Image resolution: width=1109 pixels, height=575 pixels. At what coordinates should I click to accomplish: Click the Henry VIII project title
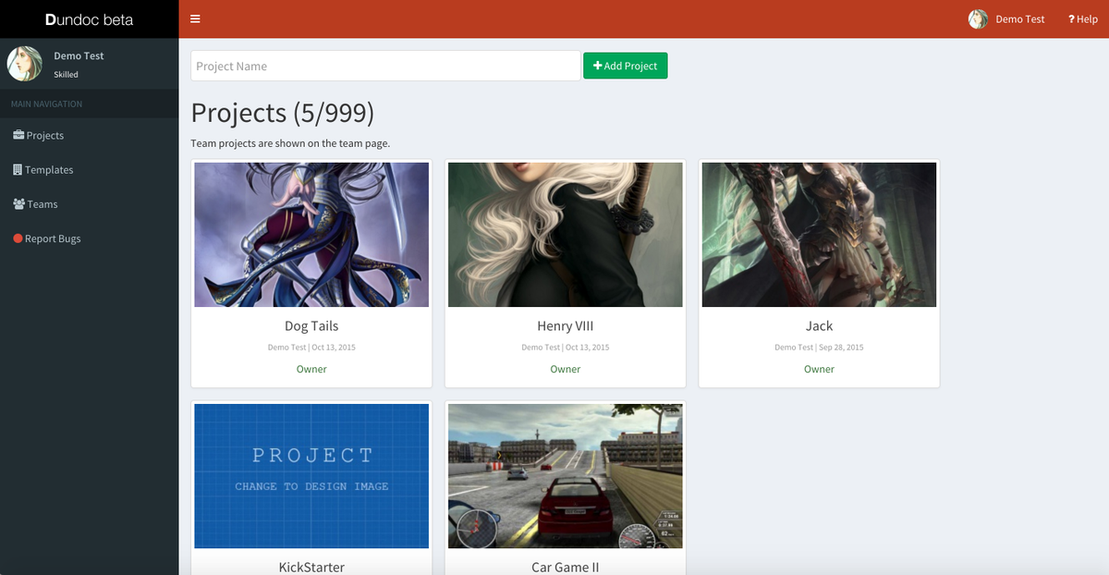click(x=566, y=325)
